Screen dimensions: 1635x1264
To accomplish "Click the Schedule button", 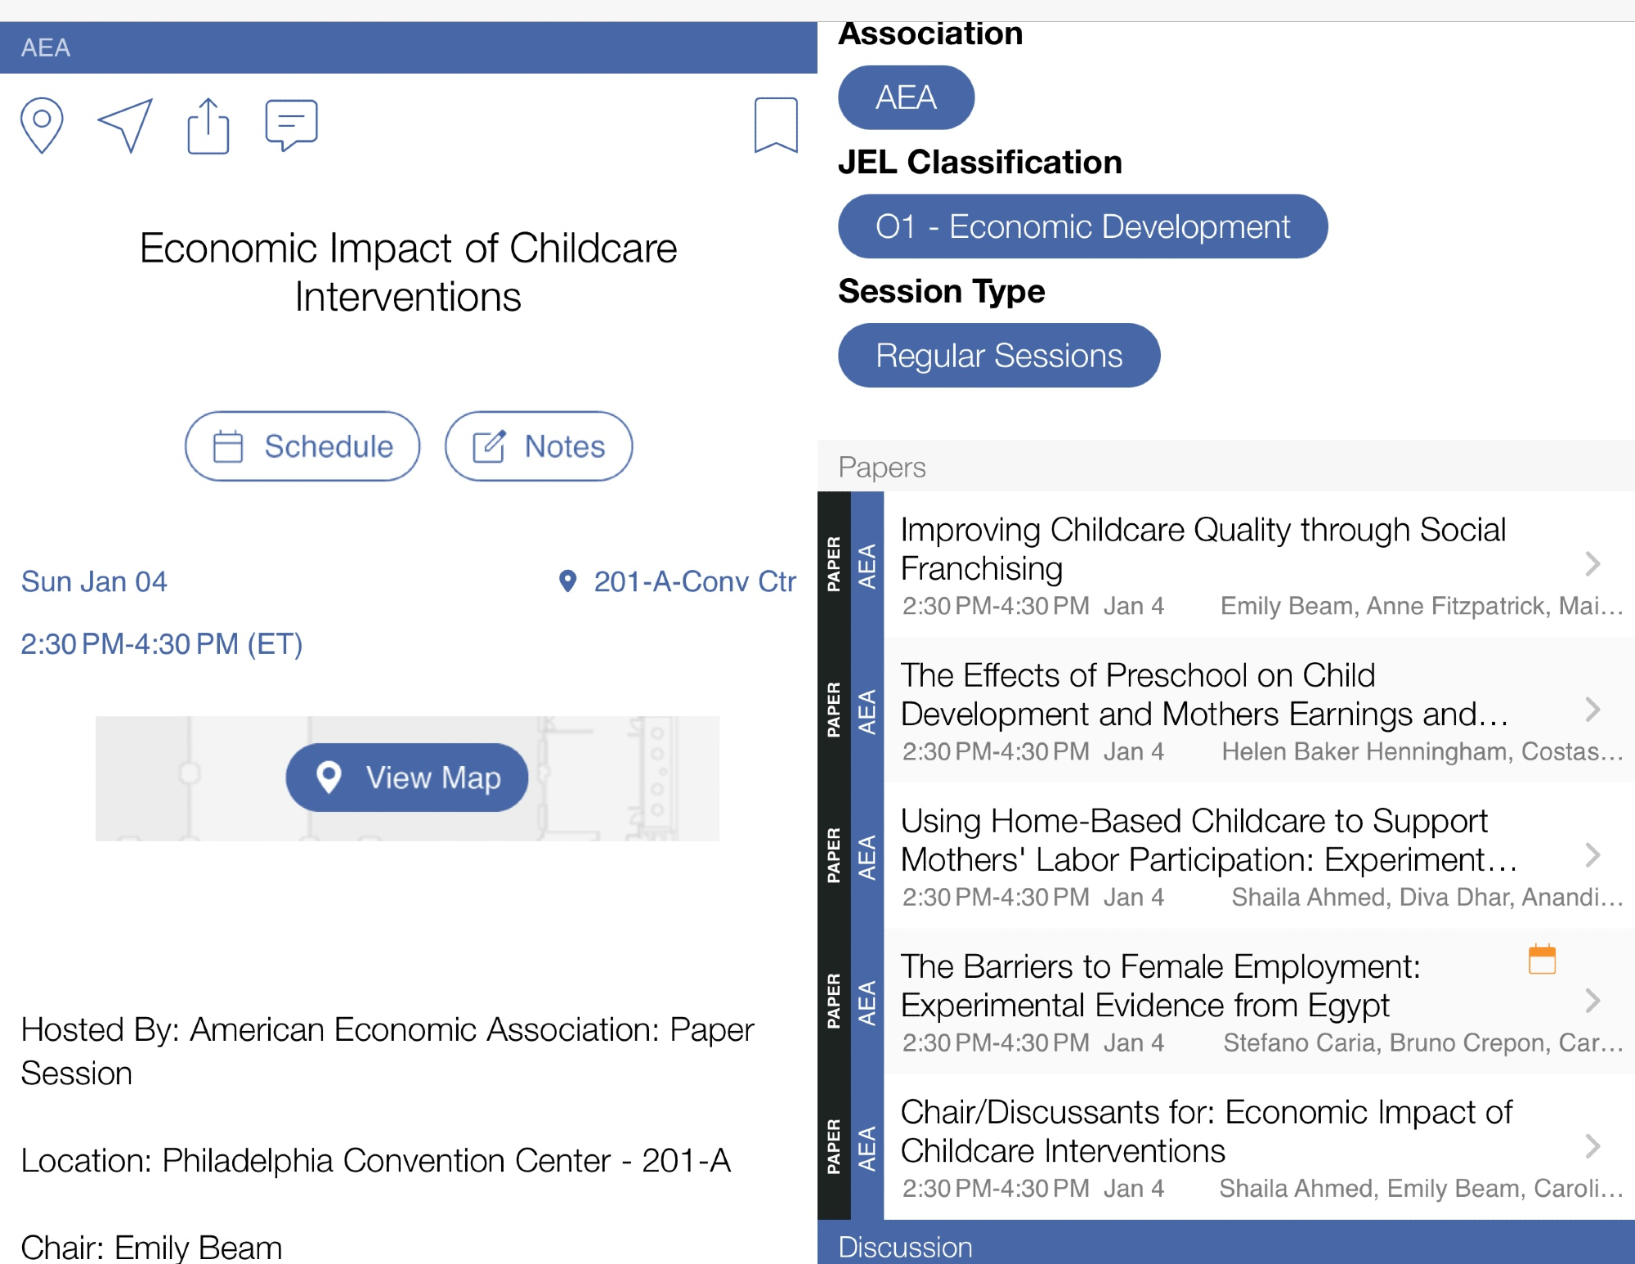I will (302, 446).
